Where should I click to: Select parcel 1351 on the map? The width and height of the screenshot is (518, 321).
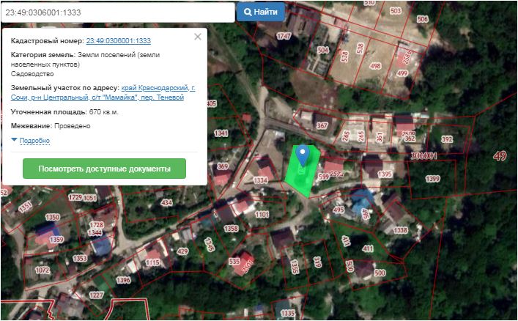[25, 207]
